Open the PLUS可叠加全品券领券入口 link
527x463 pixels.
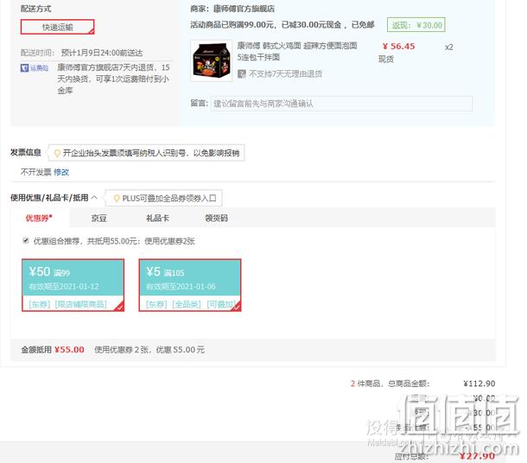(x=169, y=198)
